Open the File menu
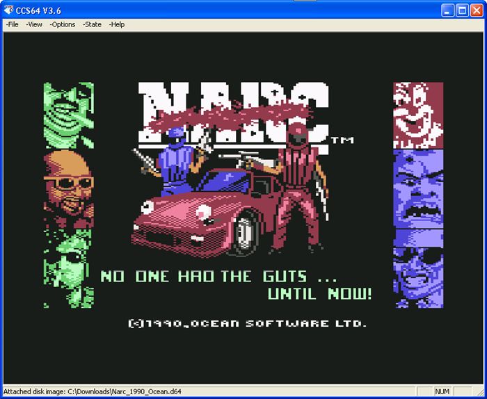The image size is (487, 399). [12, 24]
